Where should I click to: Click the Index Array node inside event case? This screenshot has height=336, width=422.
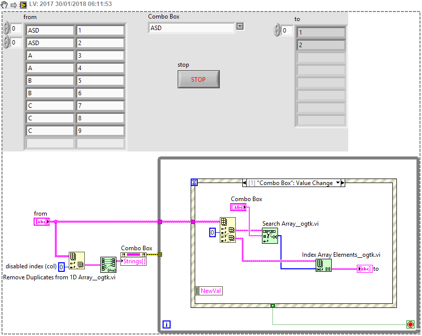(x=227, y=230)
